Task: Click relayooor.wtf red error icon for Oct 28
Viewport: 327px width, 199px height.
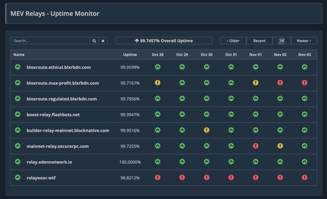Action: point(157,177)
